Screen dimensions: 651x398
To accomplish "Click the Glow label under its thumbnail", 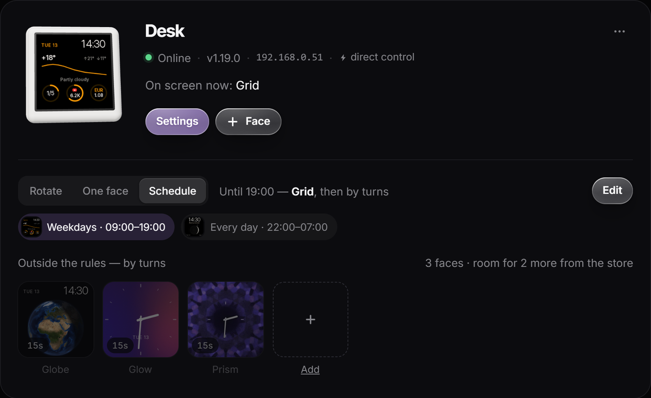I will [140, 369].
